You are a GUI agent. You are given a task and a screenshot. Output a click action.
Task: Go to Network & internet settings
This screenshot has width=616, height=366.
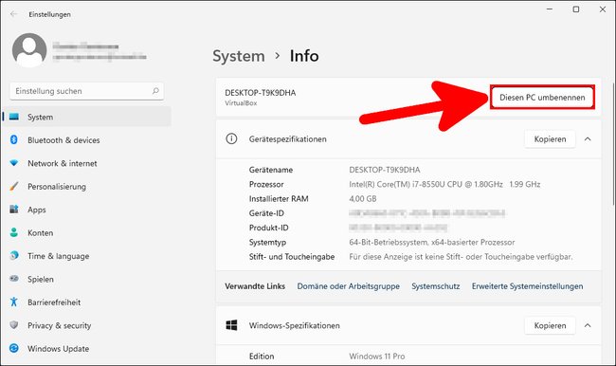coord(87,163)
